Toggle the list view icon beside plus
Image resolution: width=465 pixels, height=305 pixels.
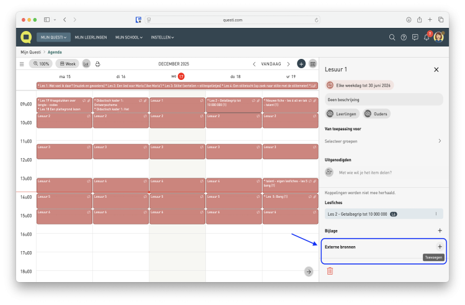coord(312,64)
